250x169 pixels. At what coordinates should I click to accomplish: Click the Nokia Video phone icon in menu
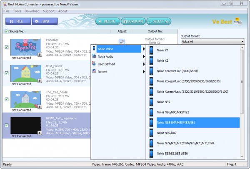point(94,48)
